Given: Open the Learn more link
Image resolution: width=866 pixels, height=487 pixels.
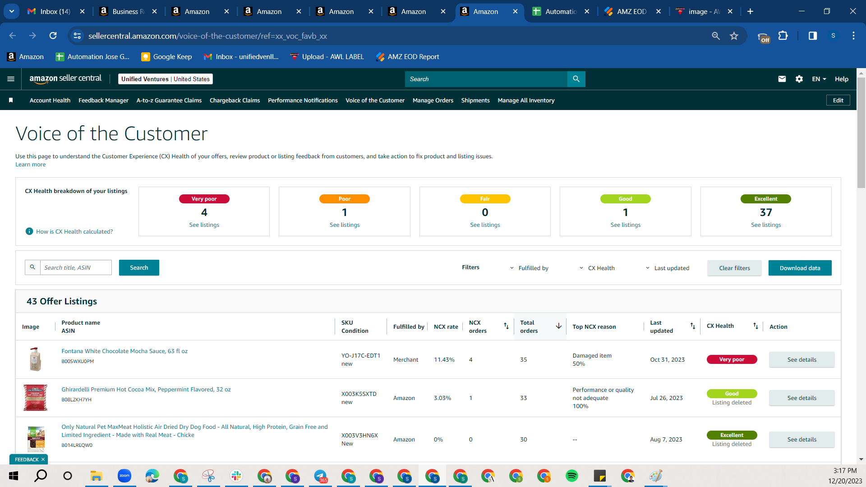Looking at the screenshot, I should pos(30,165).
